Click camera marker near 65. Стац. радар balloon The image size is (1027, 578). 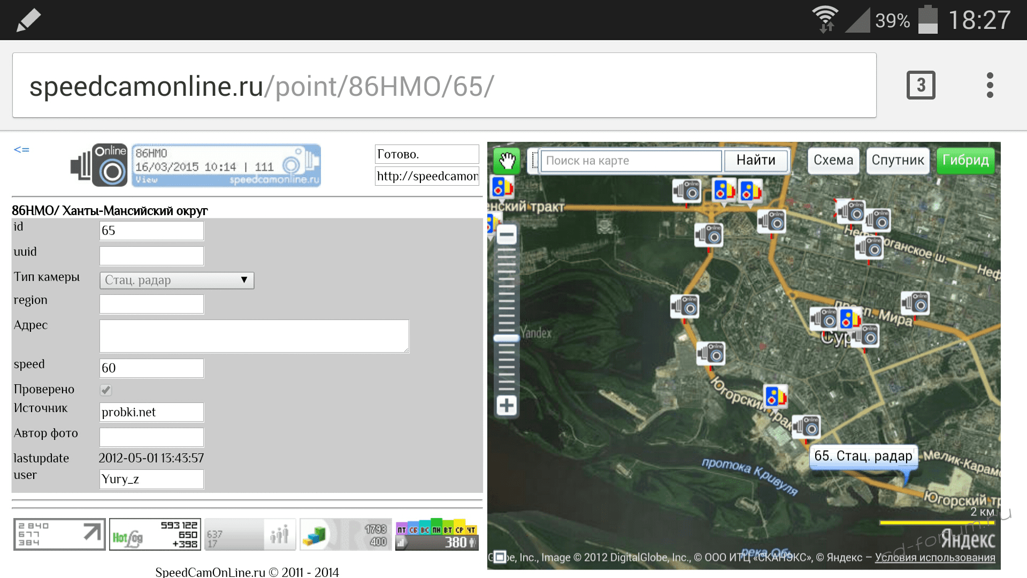(806, 427)
